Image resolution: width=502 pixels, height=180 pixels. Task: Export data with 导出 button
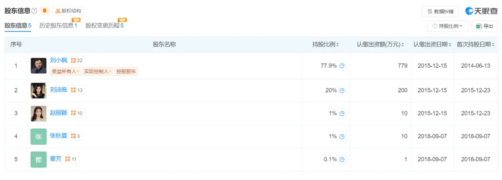485,26
